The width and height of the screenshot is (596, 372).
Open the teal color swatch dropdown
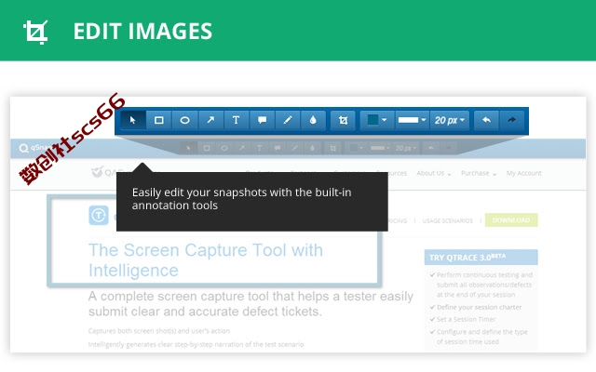[377, 120]
